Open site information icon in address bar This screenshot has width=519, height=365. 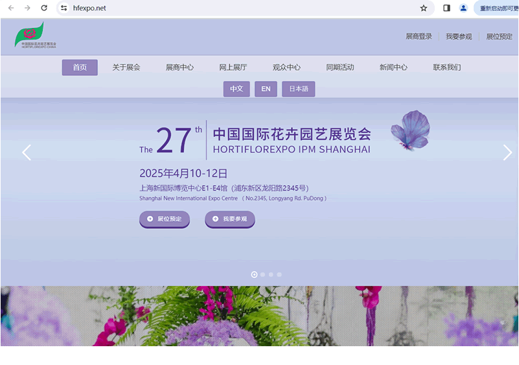pos(64,8)
